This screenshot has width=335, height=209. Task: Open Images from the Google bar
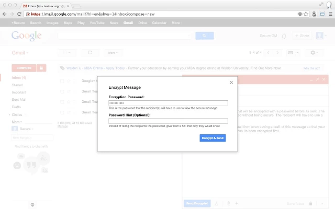coord(52,23)
